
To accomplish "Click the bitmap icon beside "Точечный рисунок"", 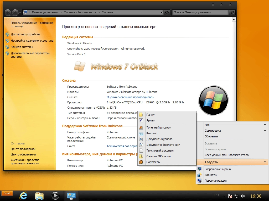I will pyautogui.click(x=141, y=127).
